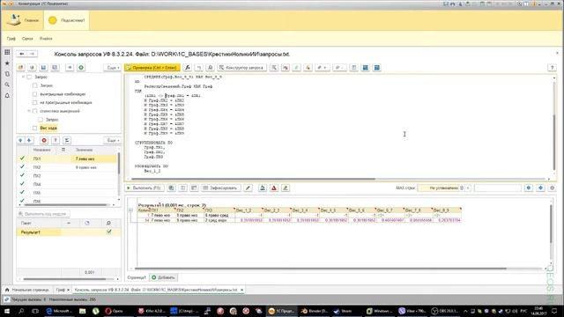Open Еще dropdown above parameters list
The height and width of the screenshot is (317, 564).
pos(113,141)
